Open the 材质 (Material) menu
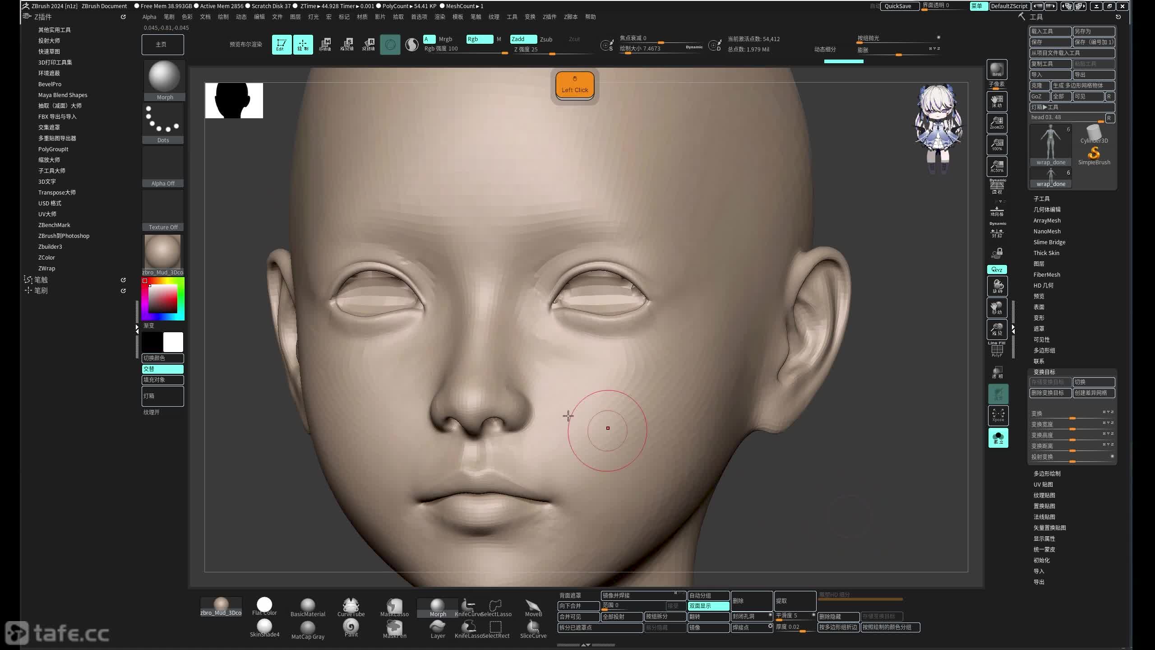 362,17
